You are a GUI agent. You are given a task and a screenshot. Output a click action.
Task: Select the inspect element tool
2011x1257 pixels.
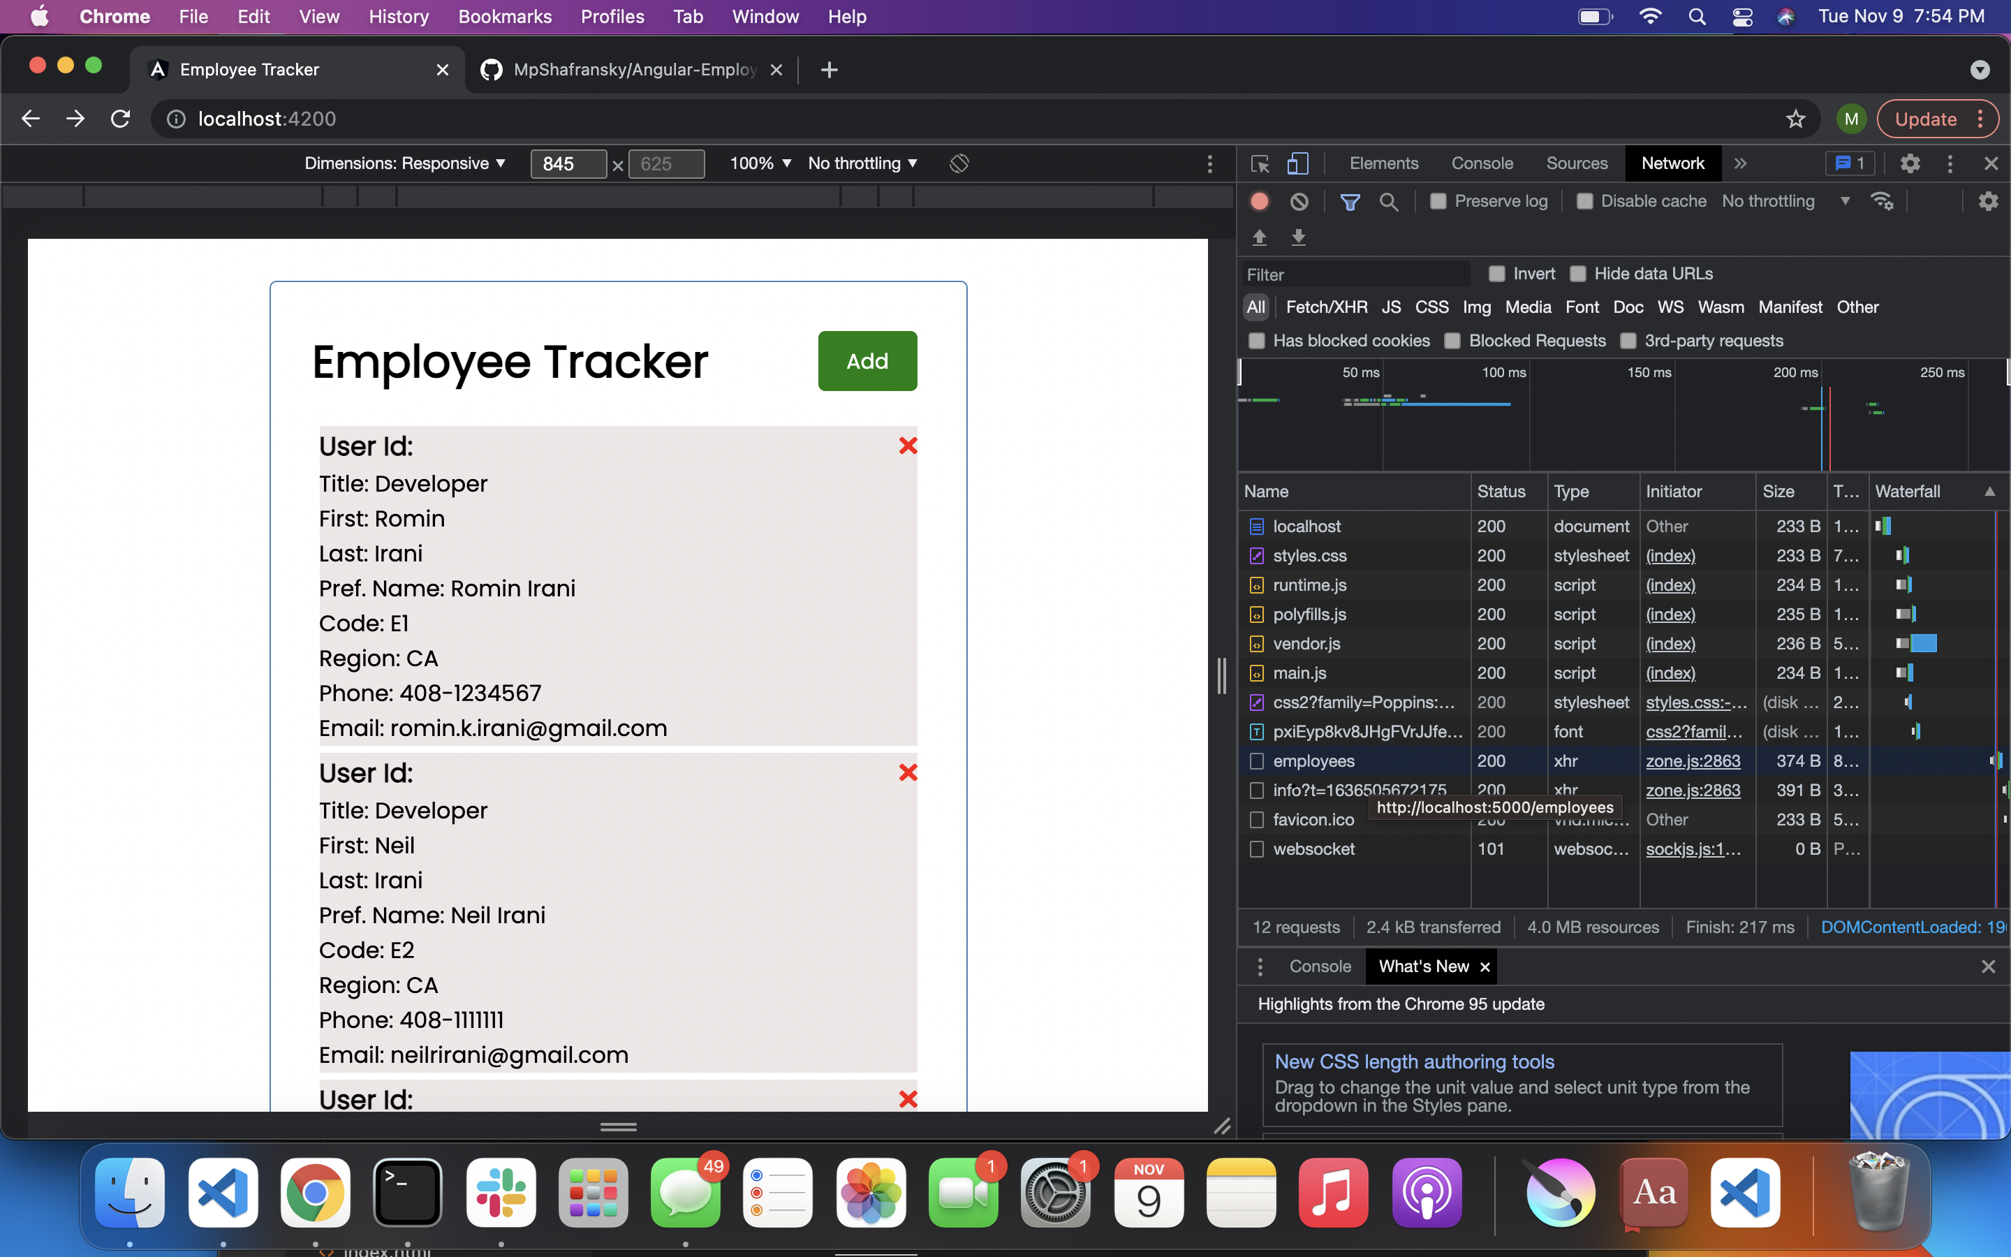(1258, 163)
